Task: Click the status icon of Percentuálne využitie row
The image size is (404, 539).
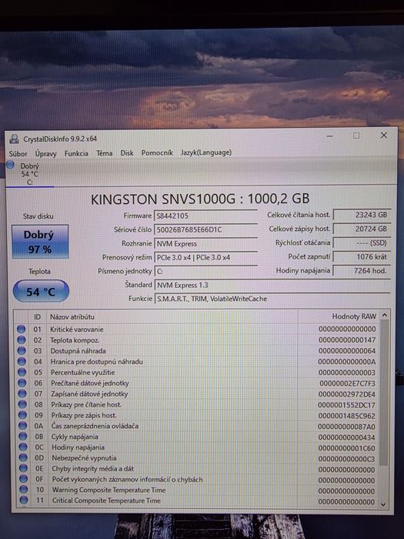Action: pos(22,372)
